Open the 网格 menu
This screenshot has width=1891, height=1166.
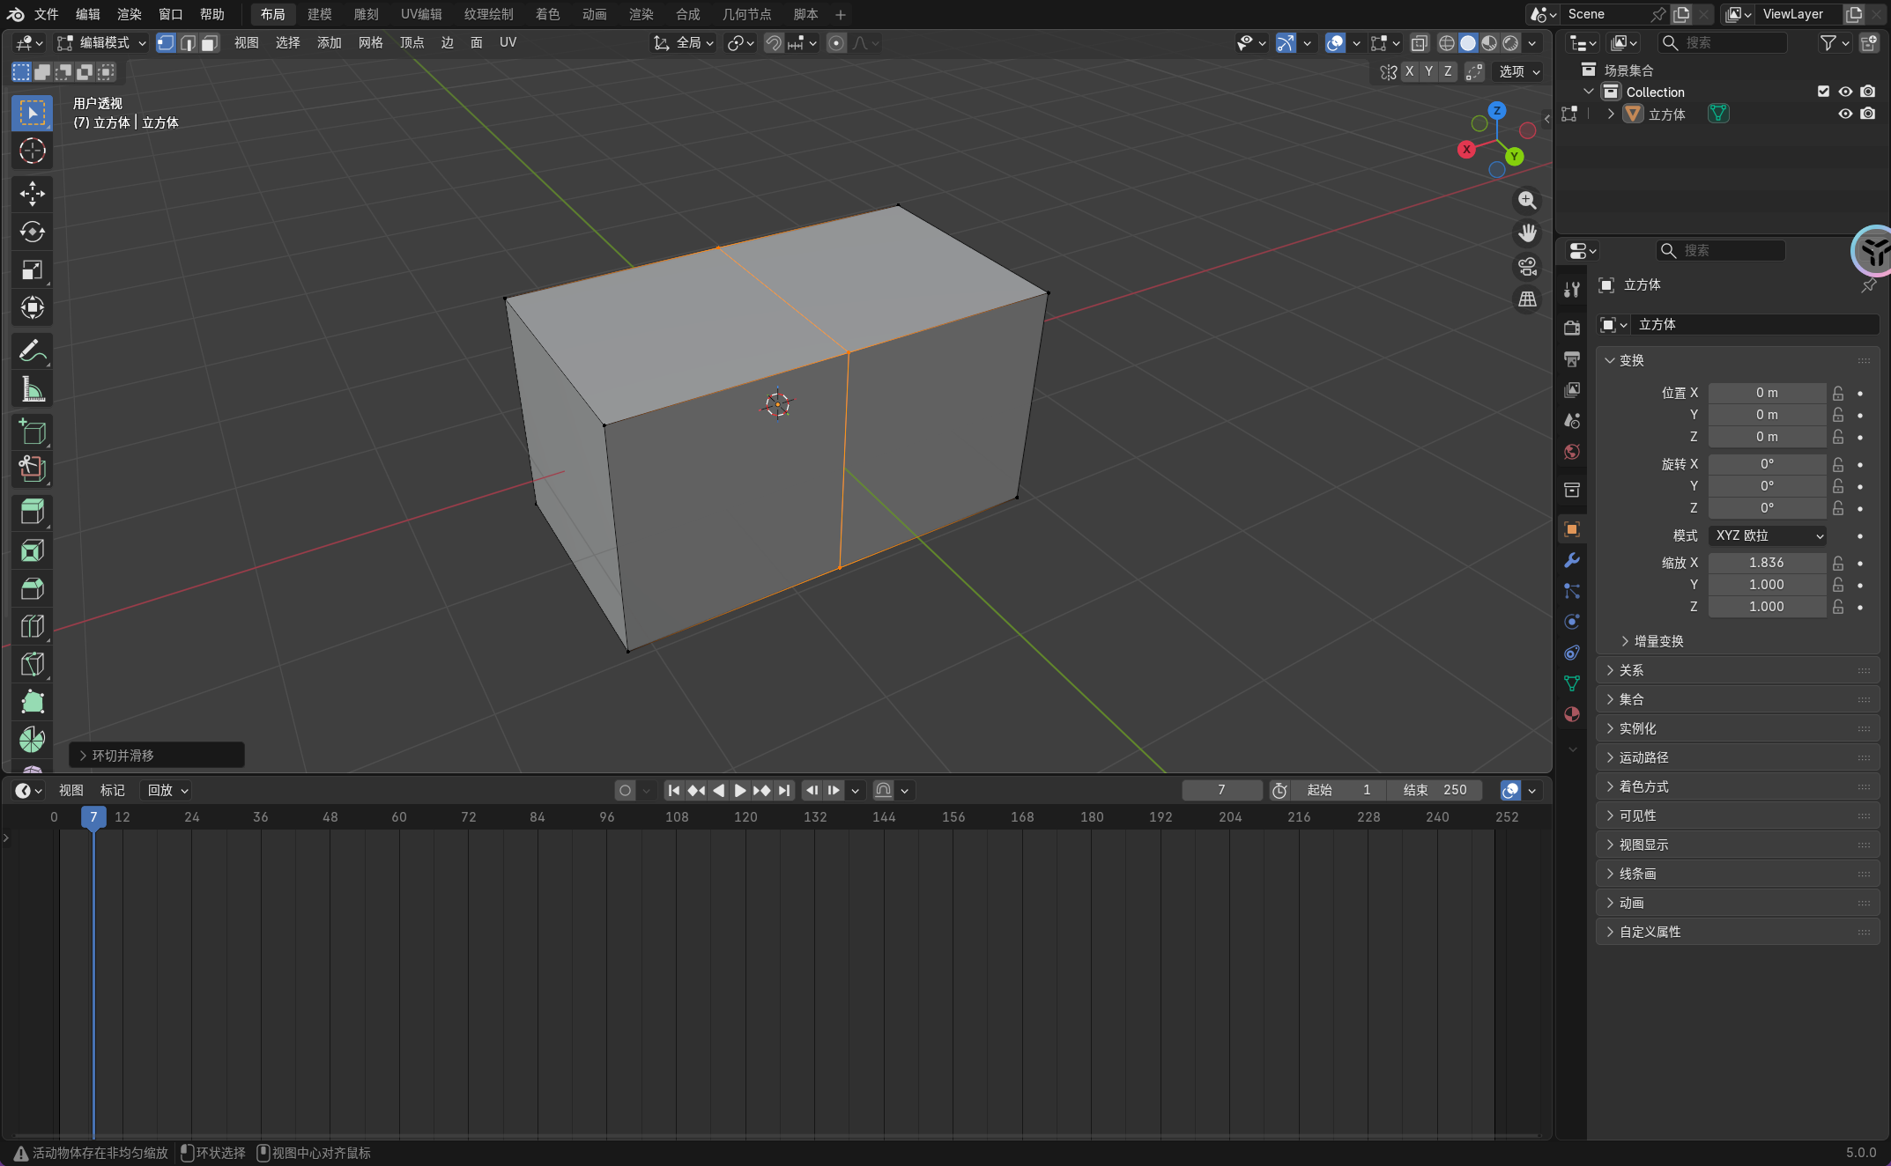click(370, 43)
